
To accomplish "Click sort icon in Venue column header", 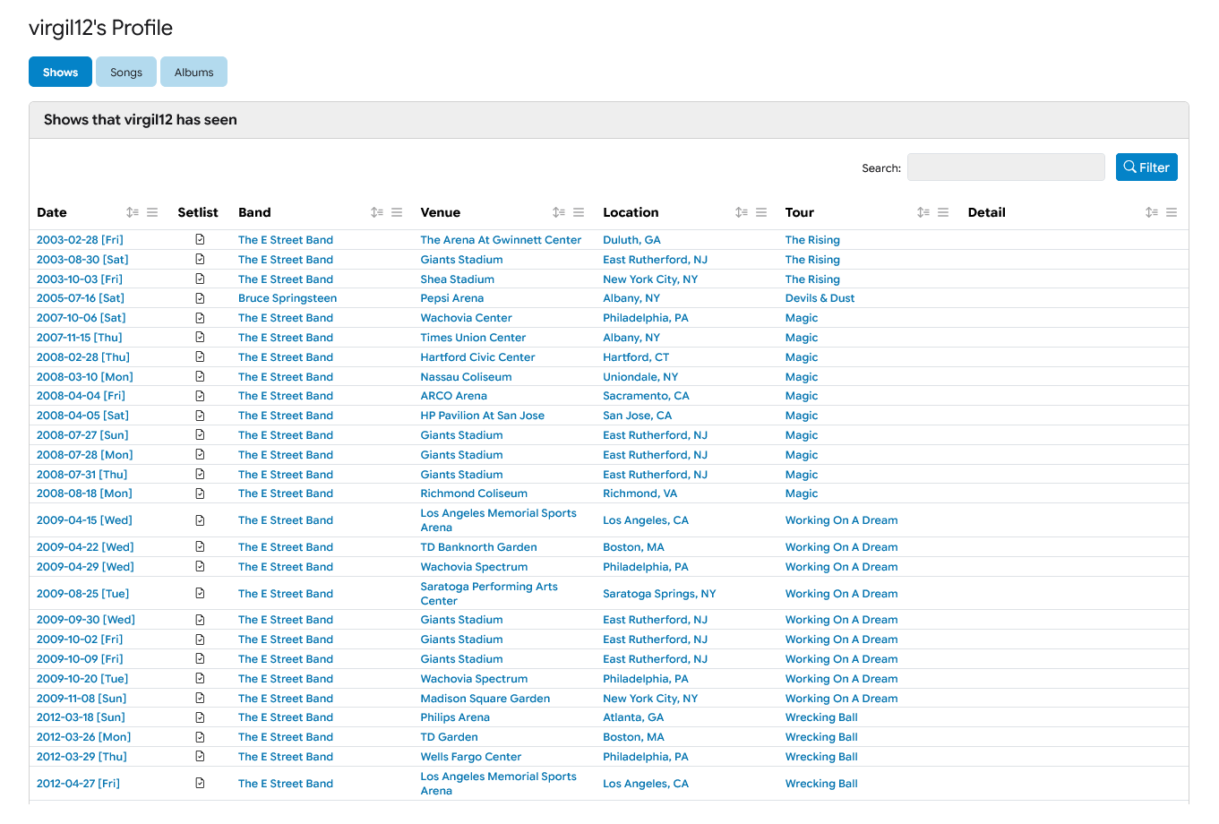I will pos(559,212).
